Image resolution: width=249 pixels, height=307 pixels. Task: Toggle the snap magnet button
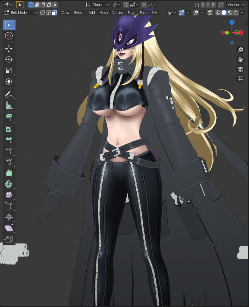[126, 5]
